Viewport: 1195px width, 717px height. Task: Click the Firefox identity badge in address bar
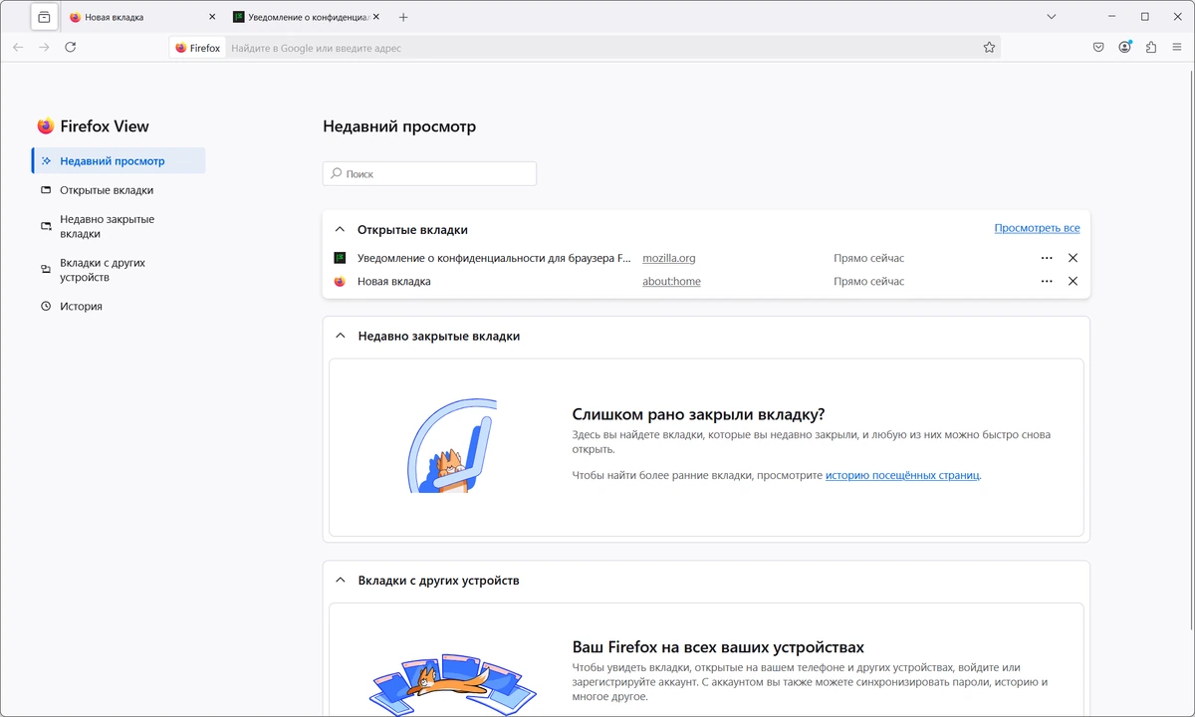197,48
